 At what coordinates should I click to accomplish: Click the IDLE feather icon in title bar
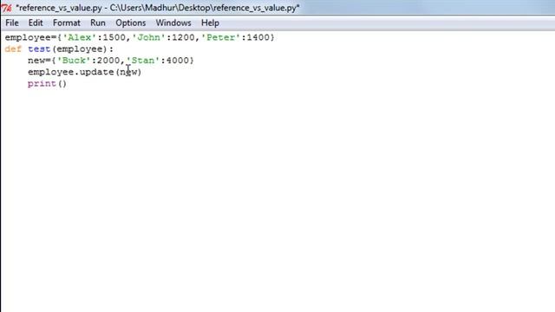[x=6, y=8]
